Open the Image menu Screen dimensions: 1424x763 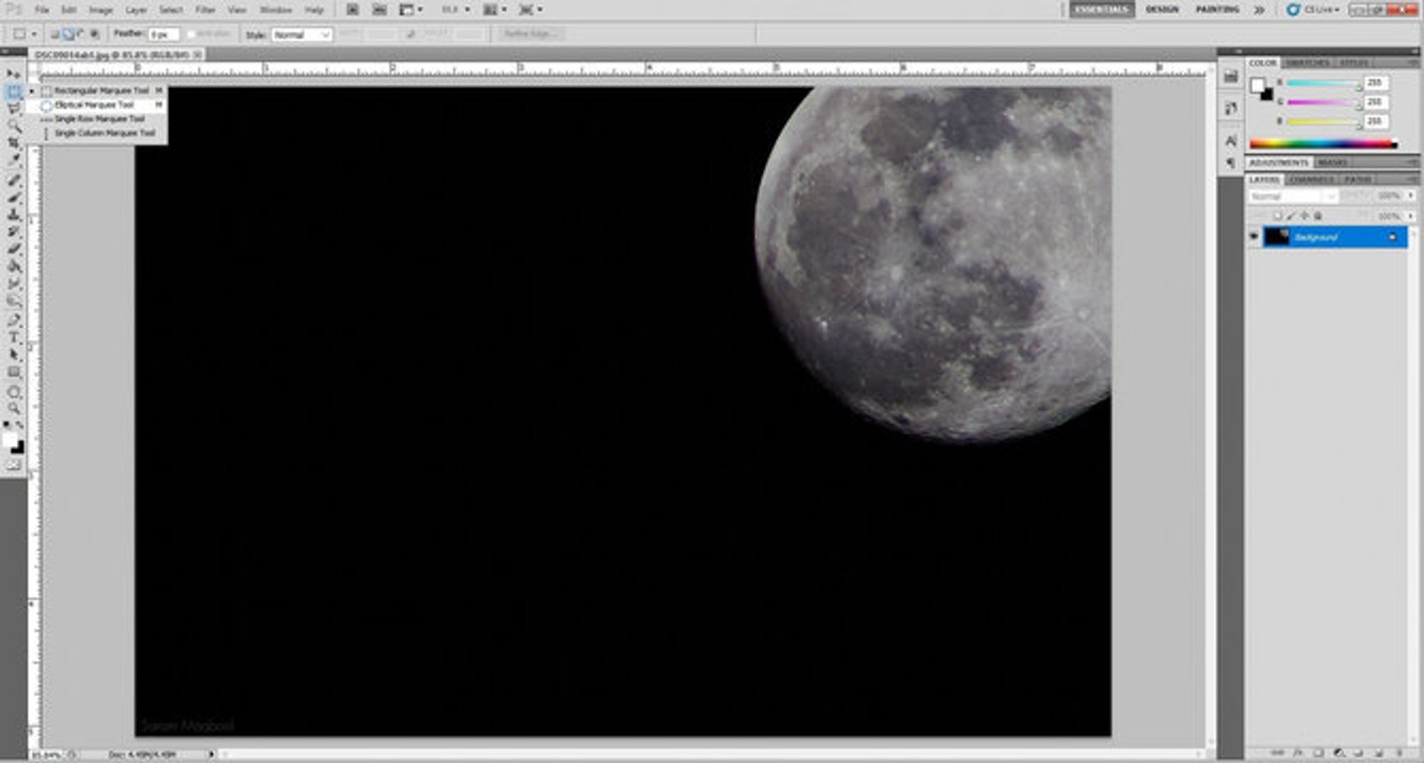point(101,10)
